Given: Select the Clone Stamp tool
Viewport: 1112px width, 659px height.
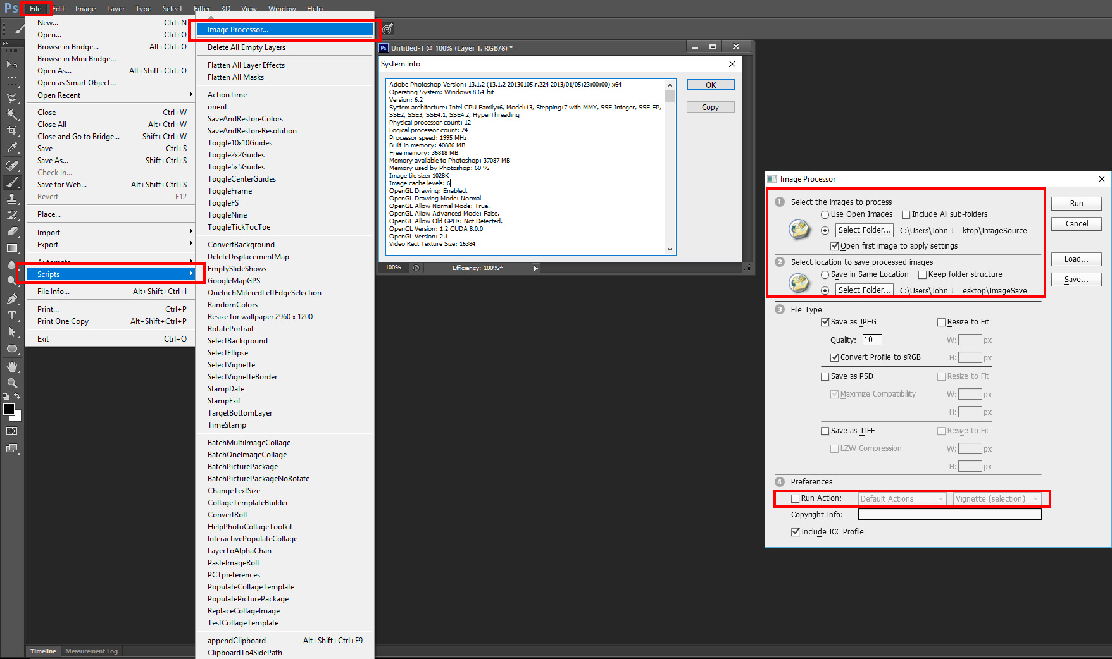Looking at the screenshot, I should pyautogui.click(x=12, y=199).
